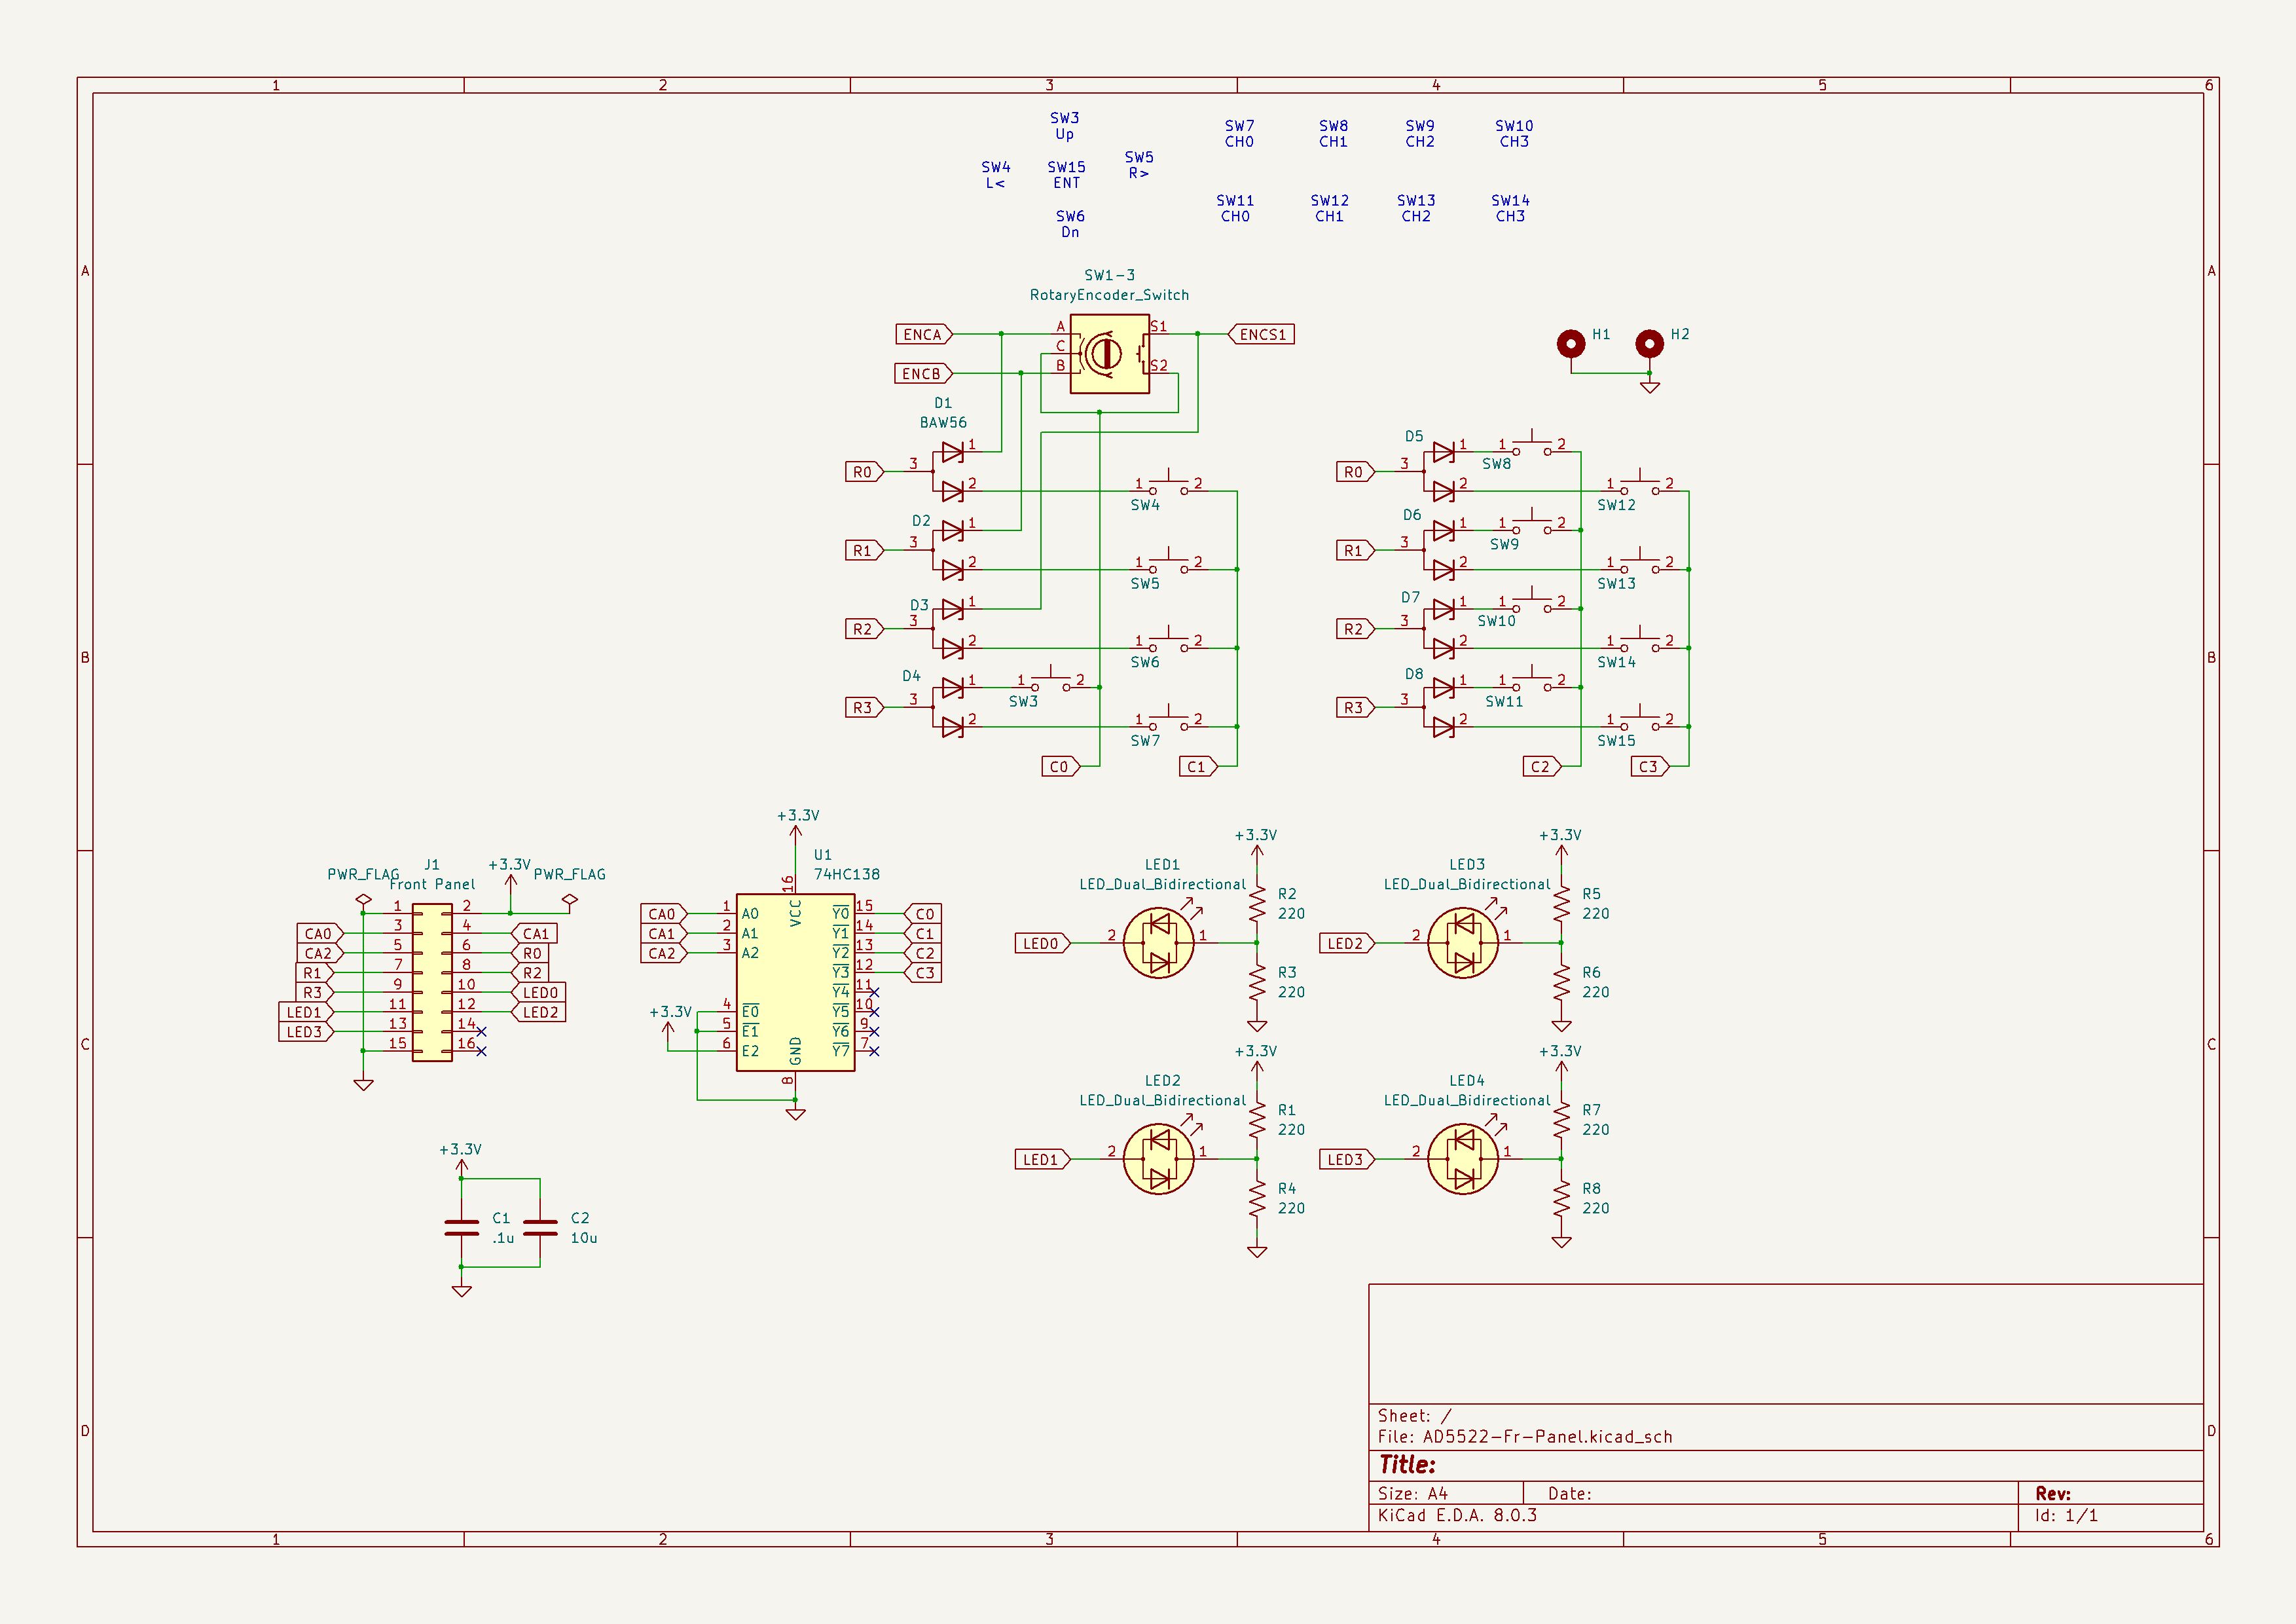Select the U1 74HC138 decoder chip body

point(795,982)
